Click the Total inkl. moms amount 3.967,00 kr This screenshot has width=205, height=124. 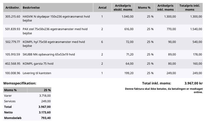click(x=194, y=83)
